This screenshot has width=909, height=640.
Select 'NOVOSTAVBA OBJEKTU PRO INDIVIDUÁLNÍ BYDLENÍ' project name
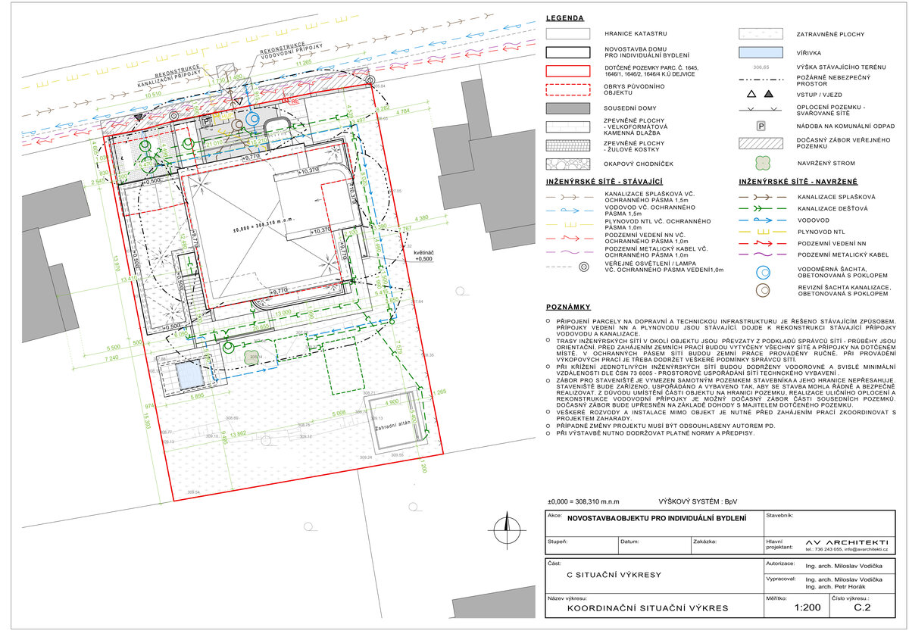pos(657,518)
